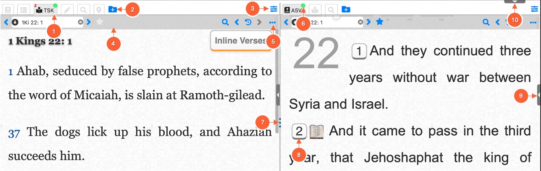Open the right pane sliders settings icon
The height and width of the screenshot is (171, 541).
tap(534, 9)
